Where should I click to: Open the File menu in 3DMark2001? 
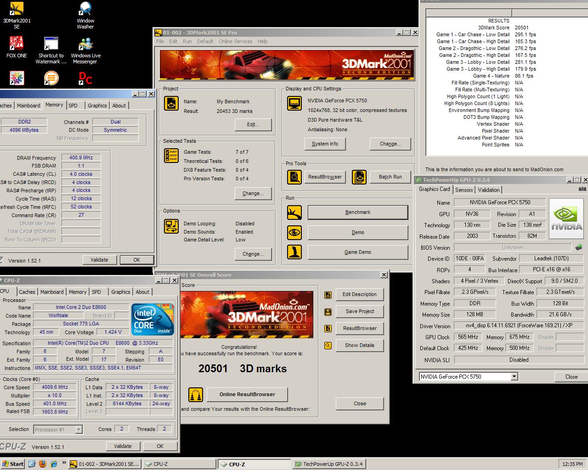[x=160, y=41]
